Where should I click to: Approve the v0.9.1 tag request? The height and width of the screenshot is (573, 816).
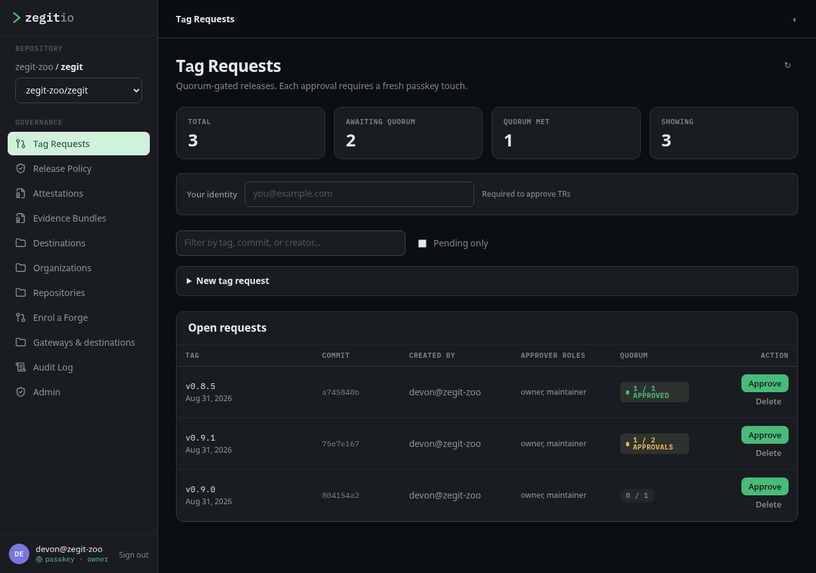(764, 435)
